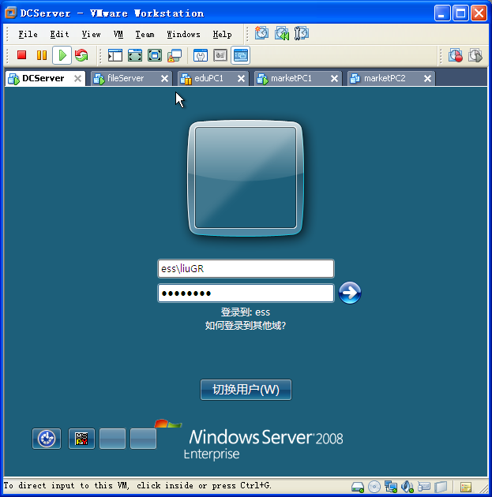Click the sound card status icon
492x497 pixels.
click(407, 487)
